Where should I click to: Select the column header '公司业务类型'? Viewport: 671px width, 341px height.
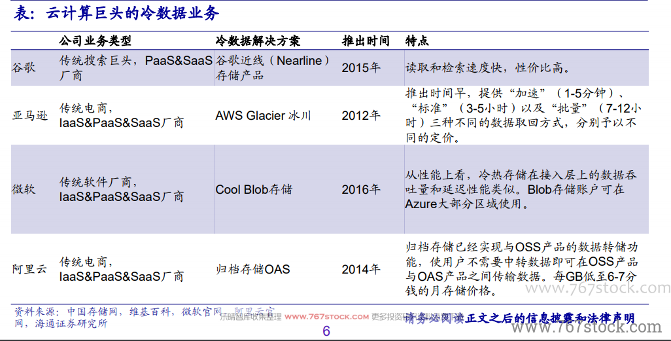(x=95, y=41)
